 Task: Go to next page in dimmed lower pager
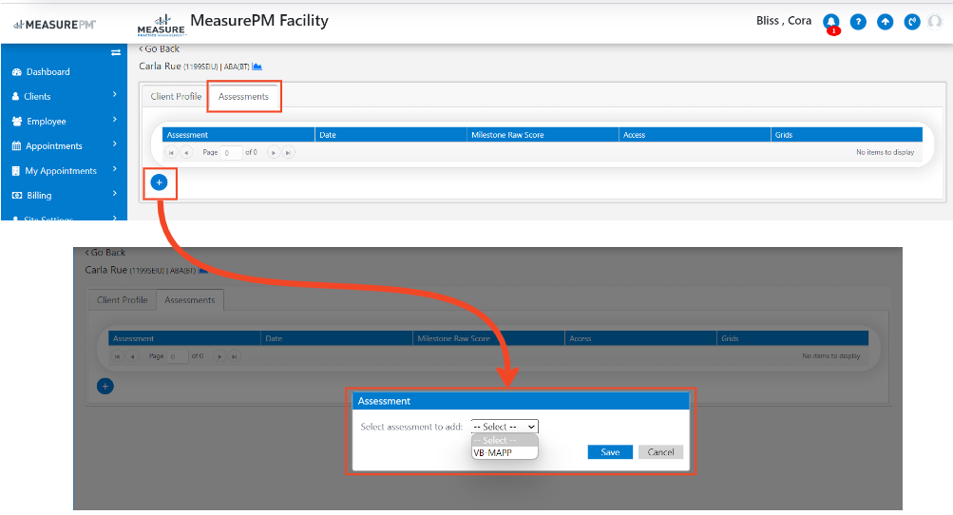coord(219,356)
